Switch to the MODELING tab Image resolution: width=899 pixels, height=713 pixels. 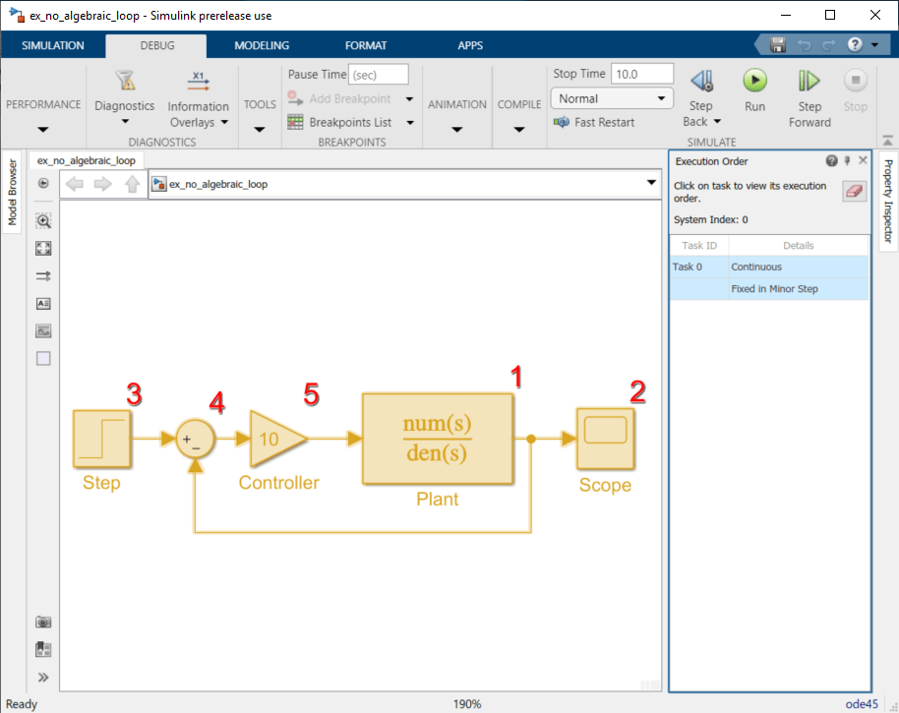pyautogui.click(x=262, y=45)
